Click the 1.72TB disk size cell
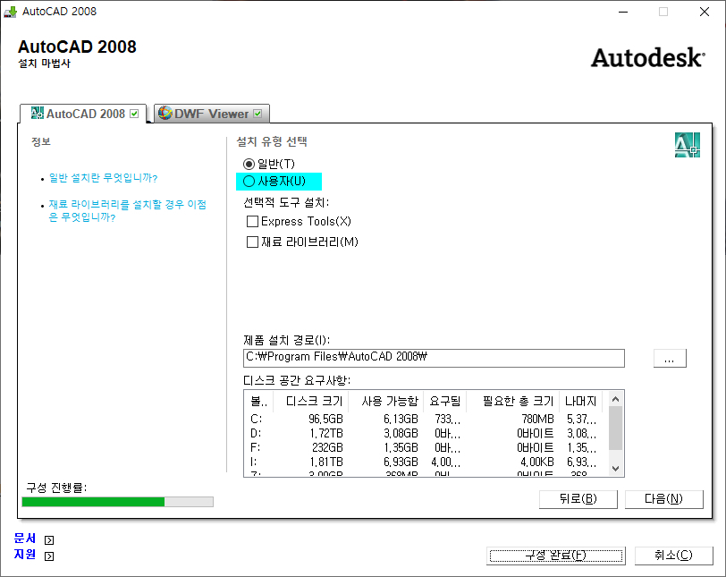 click(x=326, y=434)
